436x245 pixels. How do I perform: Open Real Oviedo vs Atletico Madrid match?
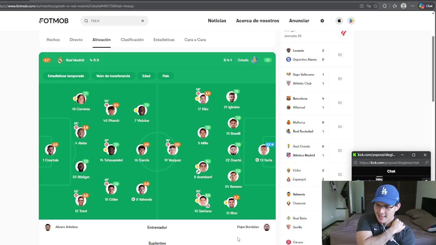(x=317, y=151)
